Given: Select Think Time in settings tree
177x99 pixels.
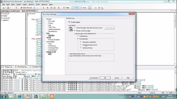Looking at the screenshot, I should point(52,27).
